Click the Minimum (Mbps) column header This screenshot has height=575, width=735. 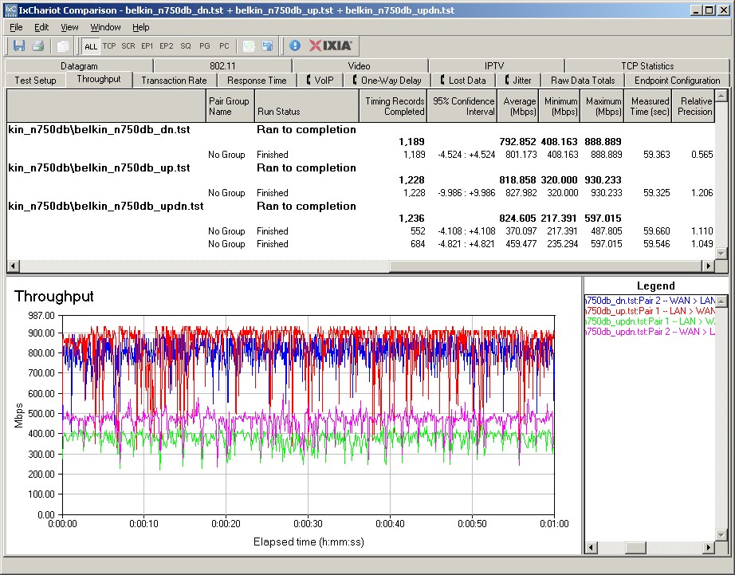pyautogui.click(x=560, y=106)
